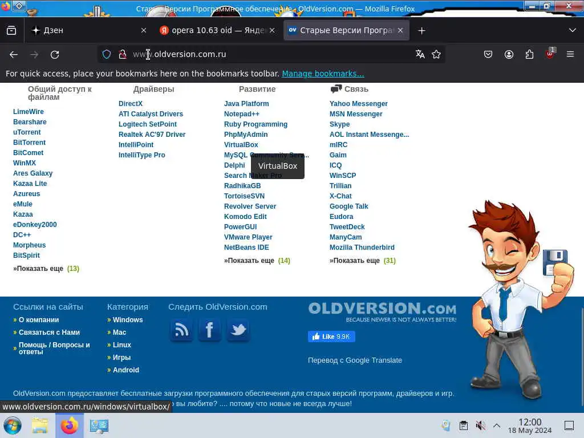
Task: Open the Realtek AC'97 Driver link
Action: point(152,135)
